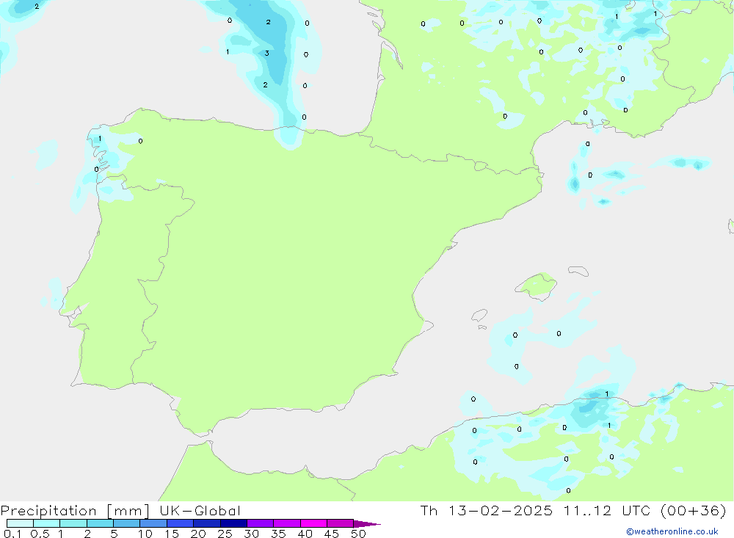The height and width of the screenshot is (538, 734).
Task: Click the '20' legend scale label
Action: point(198,534)
